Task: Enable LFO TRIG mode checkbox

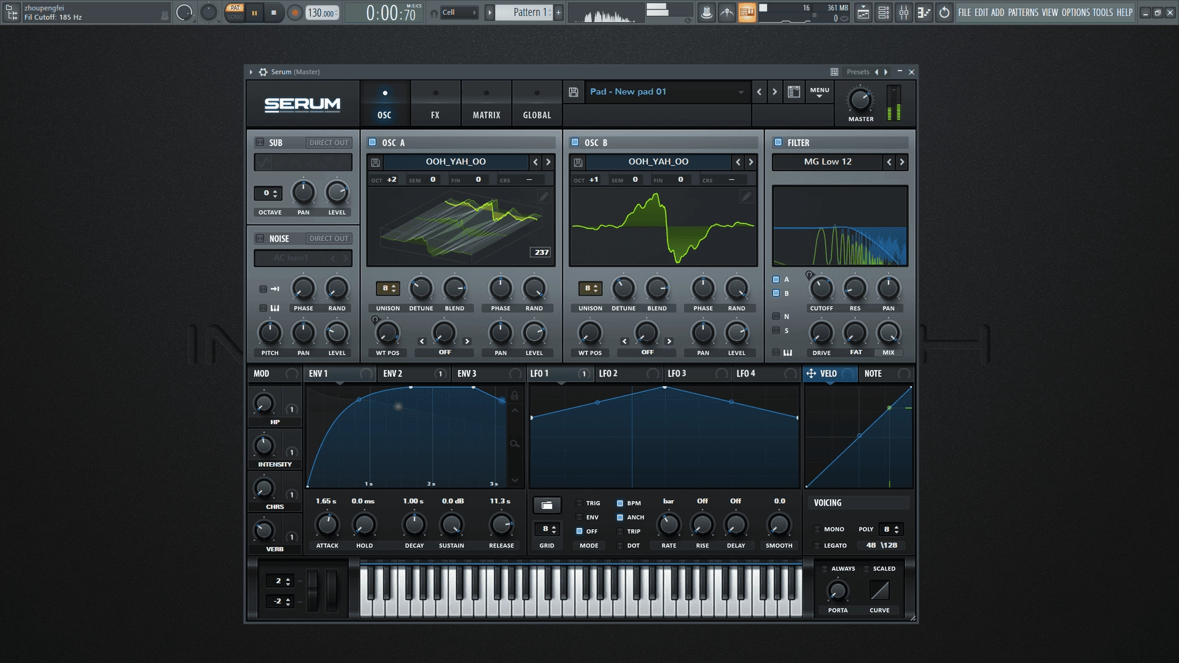Action: (x=579, y=503)
